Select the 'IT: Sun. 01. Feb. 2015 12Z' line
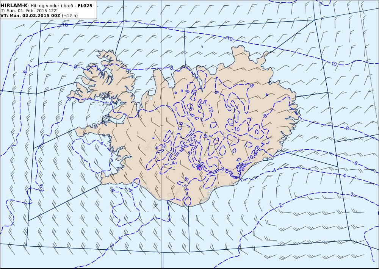This screenshot has width=379, height=269. pos(28,11)
